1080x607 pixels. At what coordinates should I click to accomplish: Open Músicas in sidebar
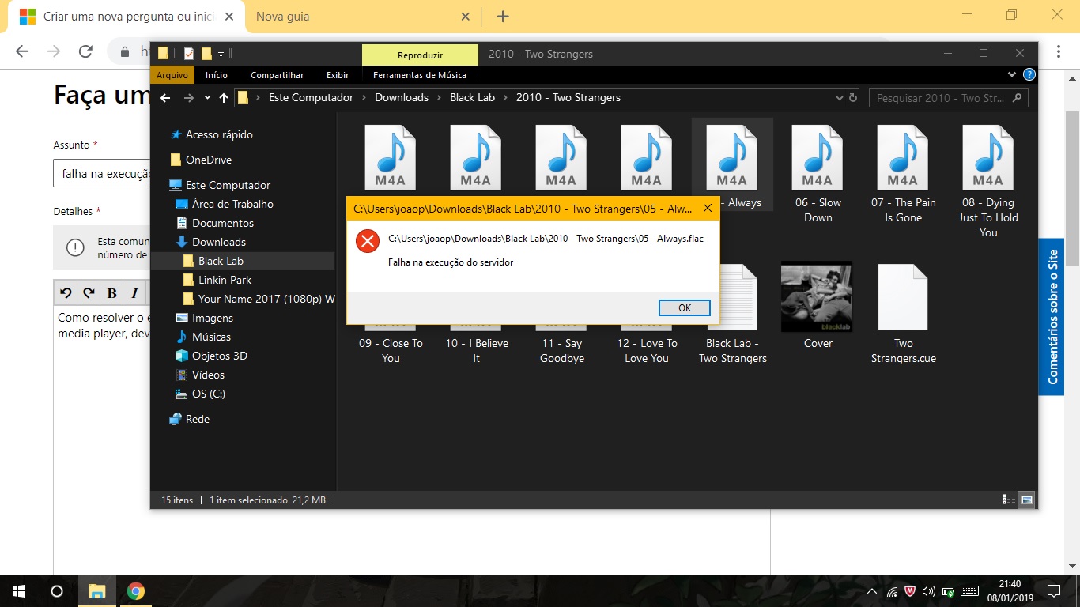tap(211, 337)
